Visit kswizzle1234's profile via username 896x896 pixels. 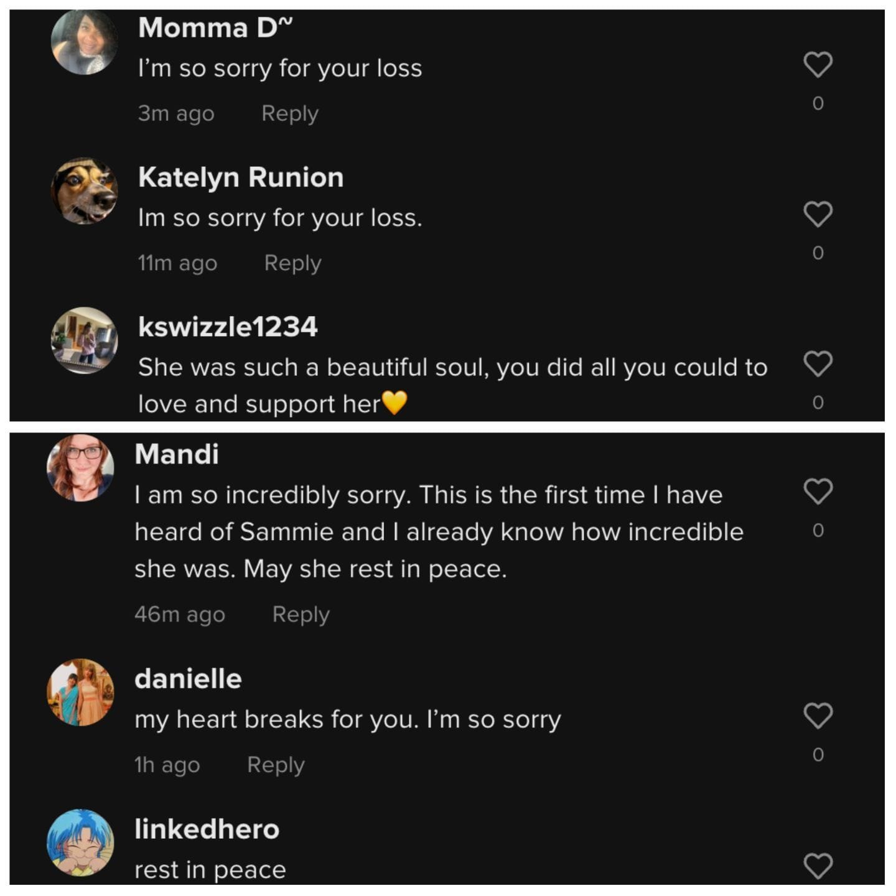[x=228, y=327]
